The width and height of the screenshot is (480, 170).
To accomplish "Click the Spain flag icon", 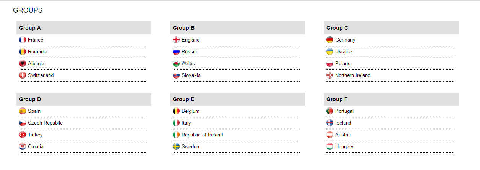I will point(23,111).
